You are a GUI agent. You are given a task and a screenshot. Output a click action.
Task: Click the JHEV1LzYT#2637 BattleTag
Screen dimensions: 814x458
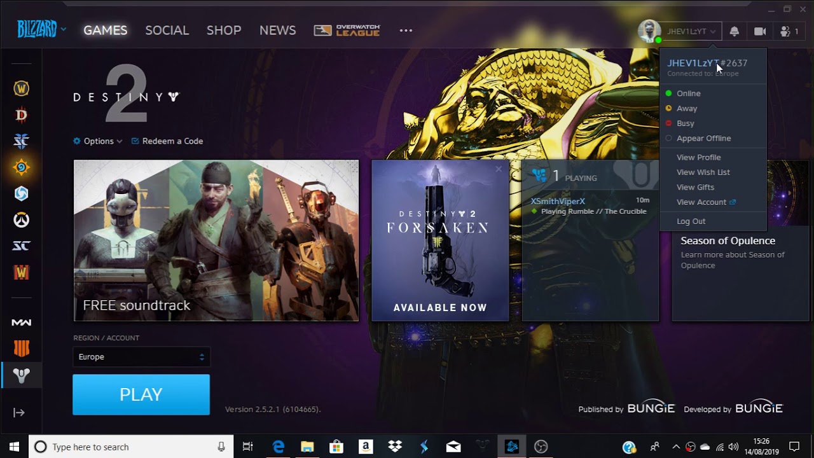click(x=707, y=63)
